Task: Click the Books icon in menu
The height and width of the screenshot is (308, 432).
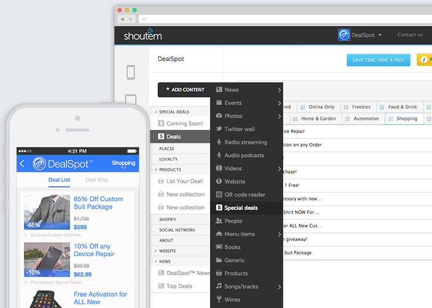Action: click(219, 247)
